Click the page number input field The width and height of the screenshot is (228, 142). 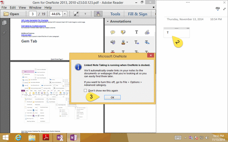(x=33, y=14)
